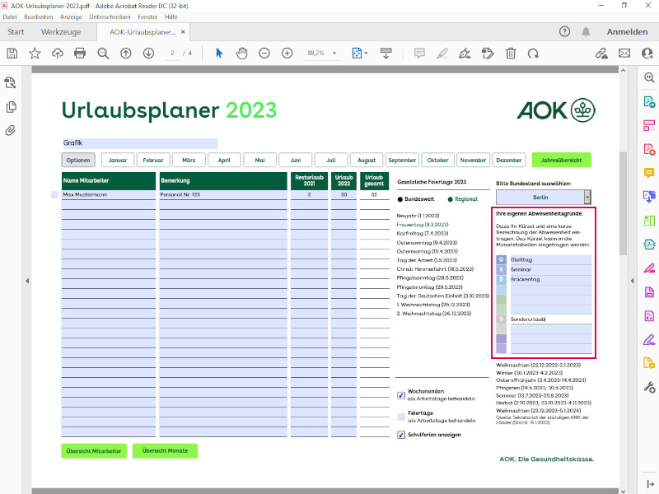Click Anmelden to sign in
This screenshot has height=494, width=659.
point(627,32)
